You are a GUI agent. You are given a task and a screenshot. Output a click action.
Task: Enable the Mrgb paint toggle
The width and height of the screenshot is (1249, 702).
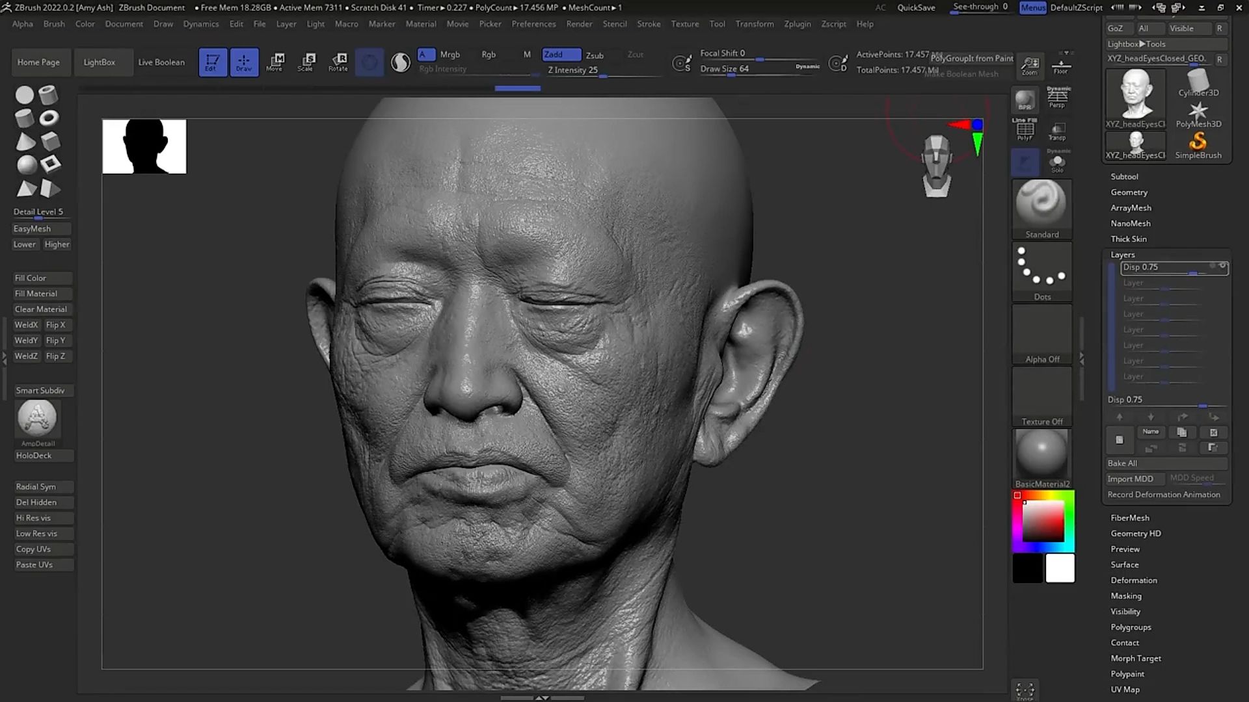tap(450, 55)
